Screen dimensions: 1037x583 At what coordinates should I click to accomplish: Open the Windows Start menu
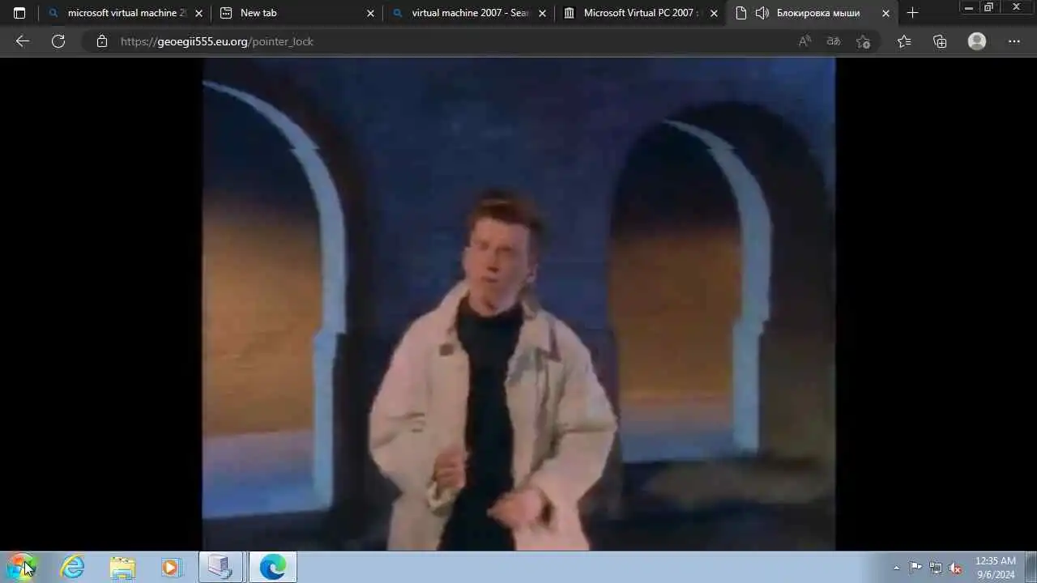point(22,567)
